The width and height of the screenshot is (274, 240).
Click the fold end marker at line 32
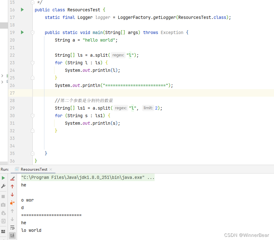32,131
